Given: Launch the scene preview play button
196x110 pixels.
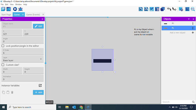Looking at the screenshot, I should click(15, 9).
